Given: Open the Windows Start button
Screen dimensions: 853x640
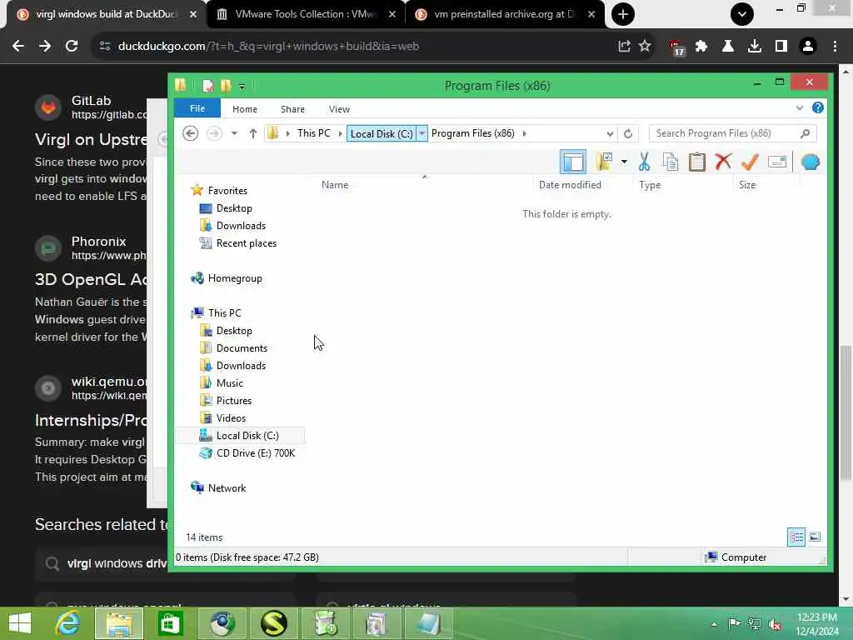Looking at the screenshot, I should click(20, 623).
